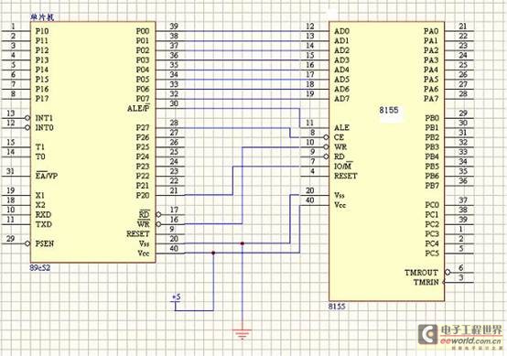Screen dimensions: 507x356
Task: Select the inversion bubble on INT1 pin
Action: [x=27, y=118]
